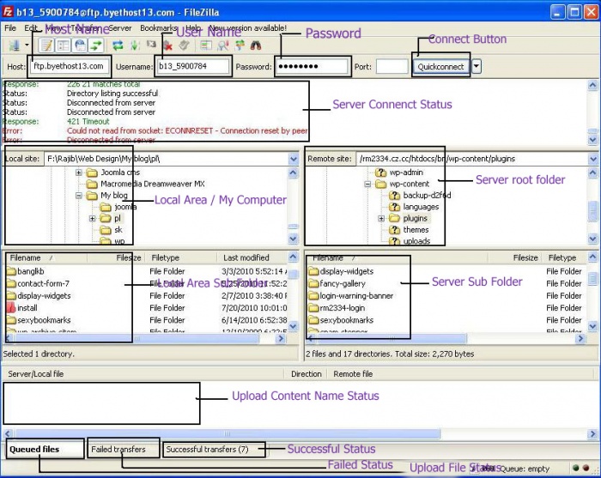The image size is (601, 478).
Task: Click the green activity LED in status bar
Action: [x=575, y=468]
